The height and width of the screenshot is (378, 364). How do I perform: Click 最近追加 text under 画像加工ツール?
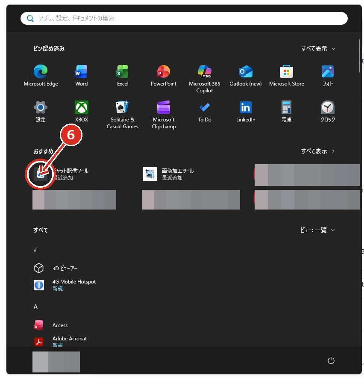tap(172, 178)
